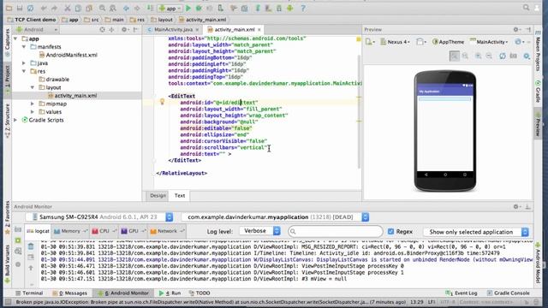Click the logcat search field
The width and height of the screenshot is (548, 308).
(x=336, y=231)
